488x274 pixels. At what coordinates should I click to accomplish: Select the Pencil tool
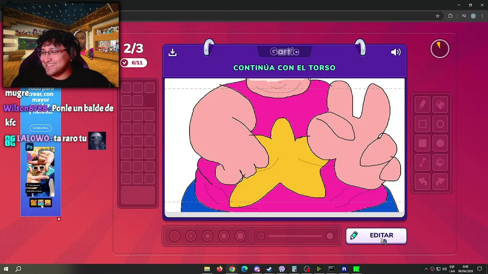422,104
